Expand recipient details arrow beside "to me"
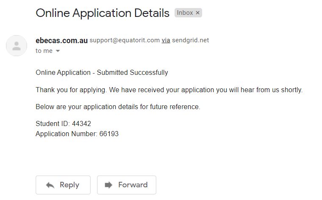This screenshot has width=322, height=200. [58, 51]
